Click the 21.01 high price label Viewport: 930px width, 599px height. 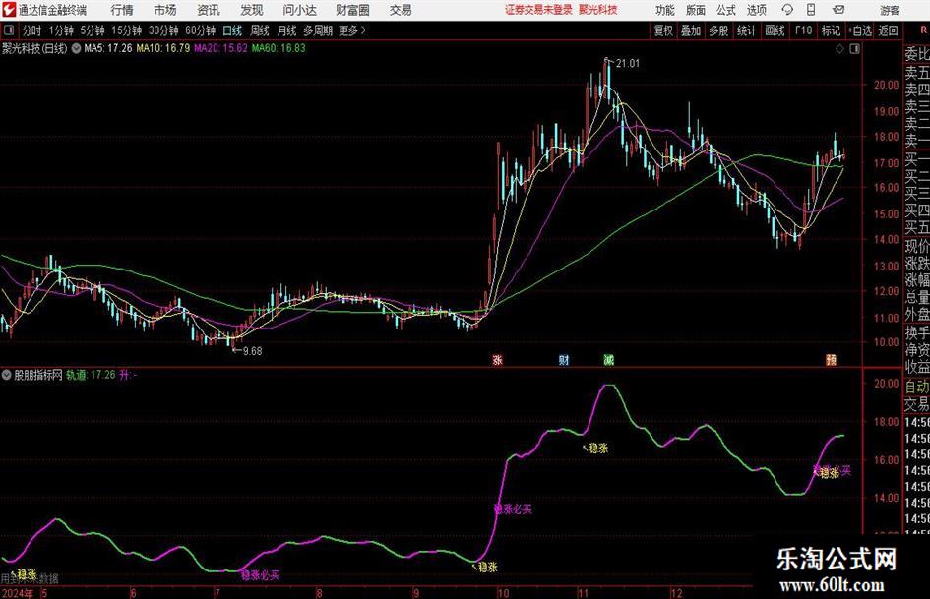pyautogui.click(x=628, y=64)
